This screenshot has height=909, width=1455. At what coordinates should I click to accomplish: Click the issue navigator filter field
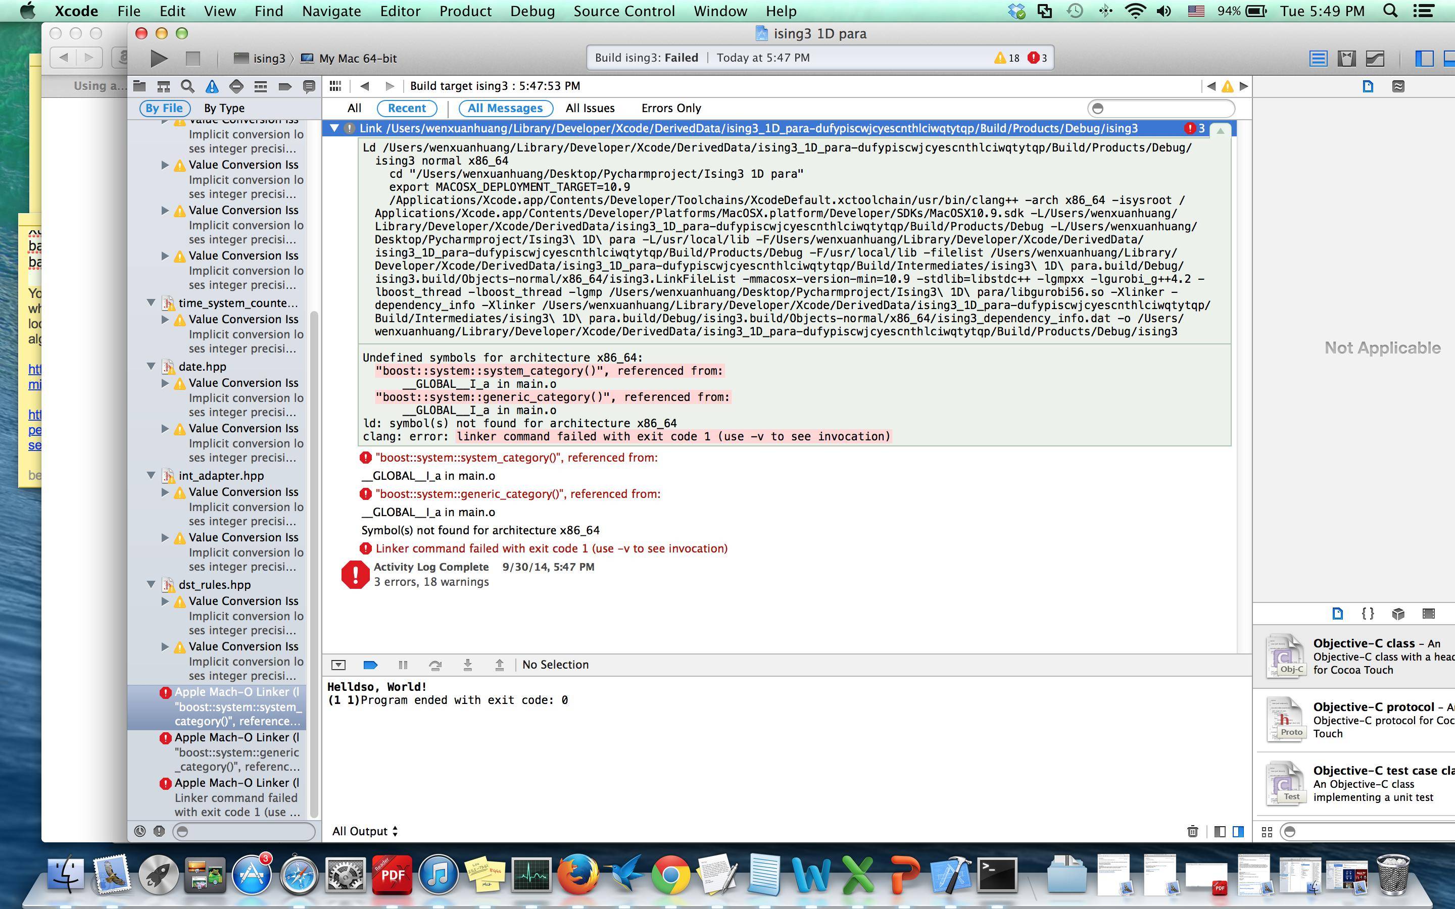tap(244, 831)
